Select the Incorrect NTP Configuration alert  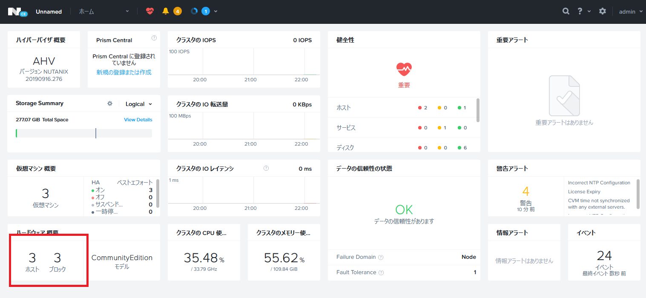tap(599, 182)
